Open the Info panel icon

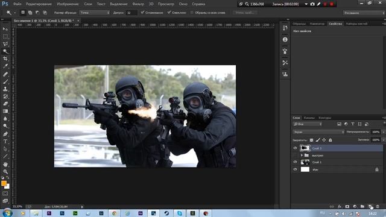tap(285, 40)
